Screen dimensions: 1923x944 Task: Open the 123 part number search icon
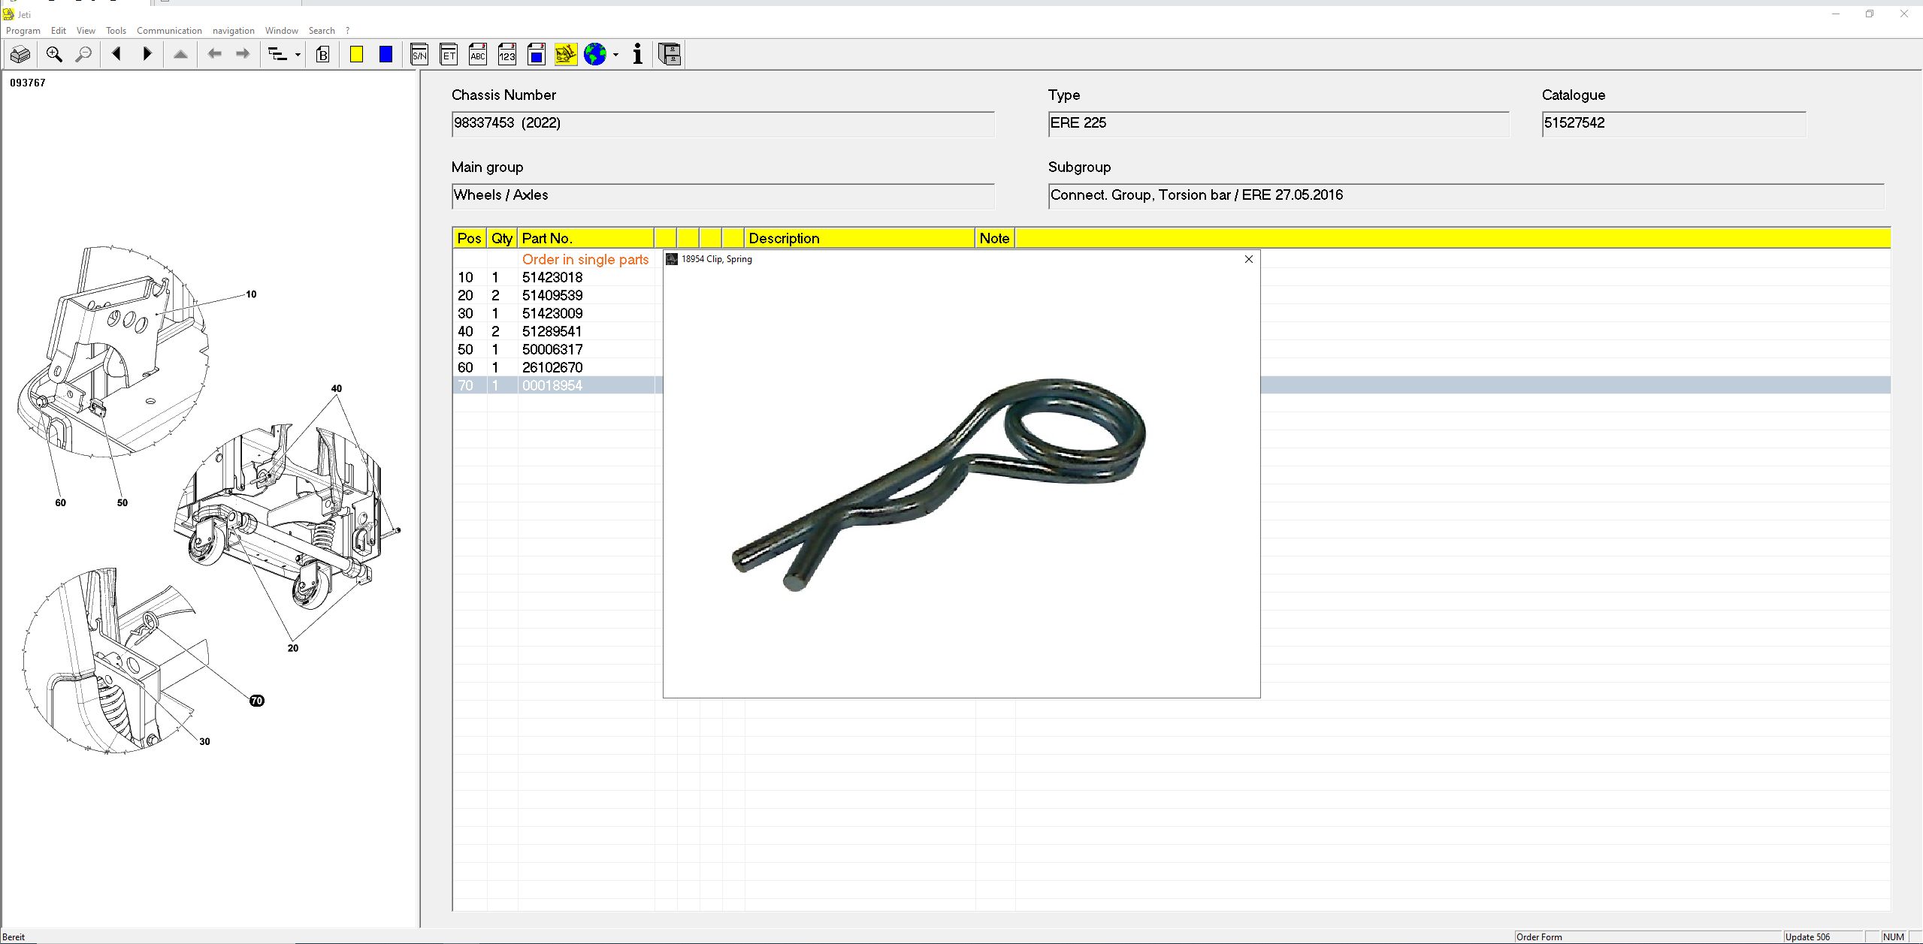coord(507,54)
